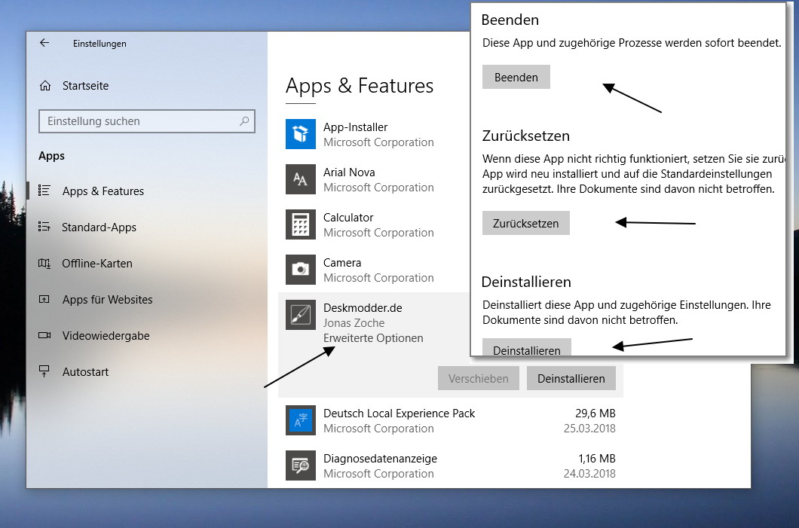
Task: Select Deutsch Local Experience Pack entry name
Action: (399, 414)
